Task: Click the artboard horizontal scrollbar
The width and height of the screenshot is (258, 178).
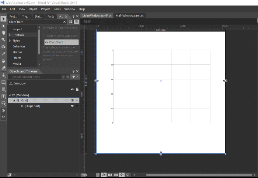Action: (199, 175)
